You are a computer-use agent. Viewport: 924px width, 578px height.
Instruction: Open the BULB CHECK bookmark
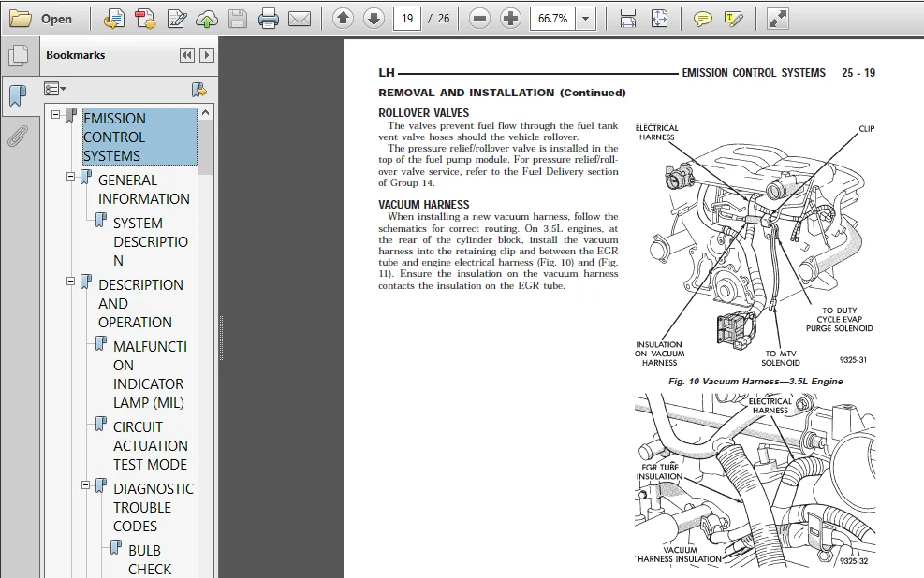(x=150, y=559)
